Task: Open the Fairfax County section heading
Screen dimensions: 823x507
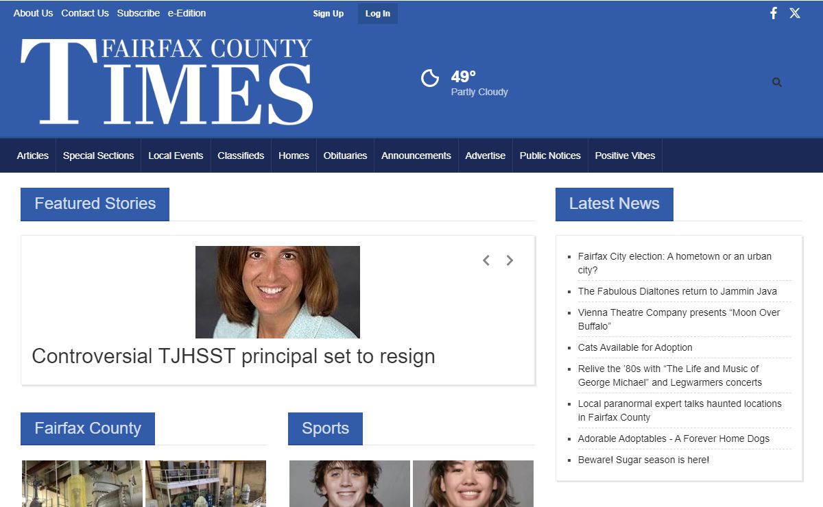Action: click(88, 428)
